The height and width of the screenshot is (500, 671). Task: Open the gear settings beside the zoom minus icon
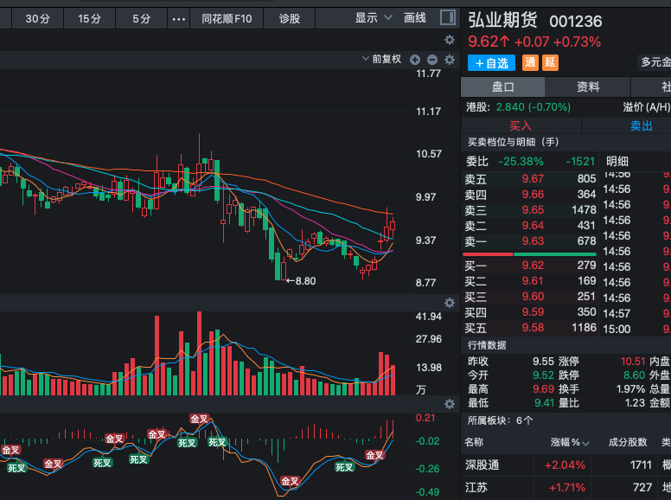tap(450, 60)
